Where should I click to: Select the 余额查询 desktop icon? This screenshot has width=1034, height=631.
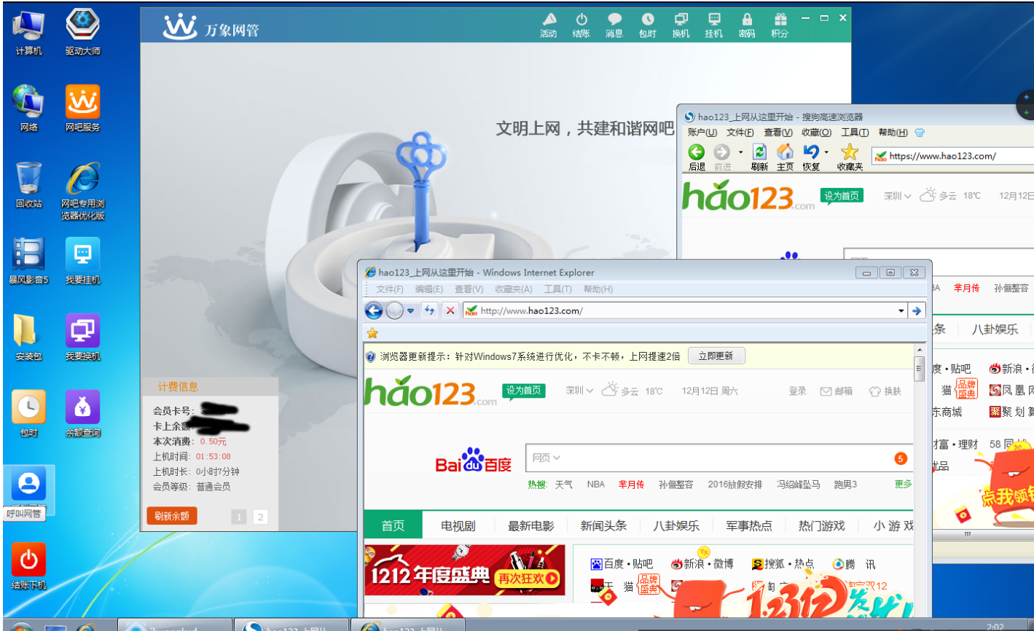[82, 413]
